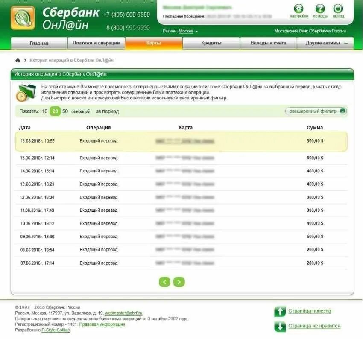Click the Сумма column header

click(x=315, y=128)
